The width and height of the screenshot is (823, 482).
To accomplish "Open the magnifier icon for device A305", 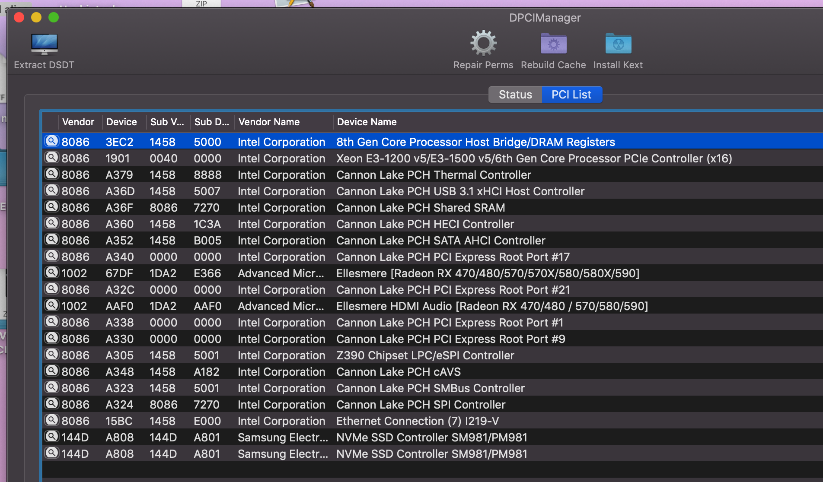I will click(x=52, y=355).
